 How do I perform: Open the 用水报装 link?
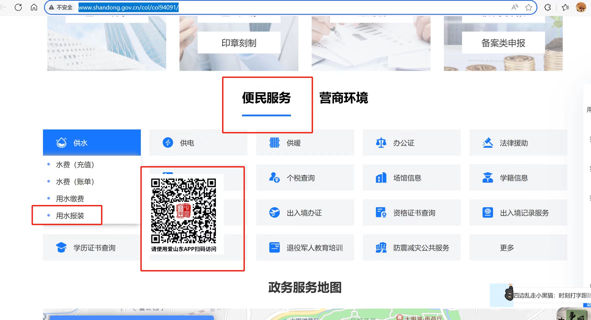click(x=70, y=215)
